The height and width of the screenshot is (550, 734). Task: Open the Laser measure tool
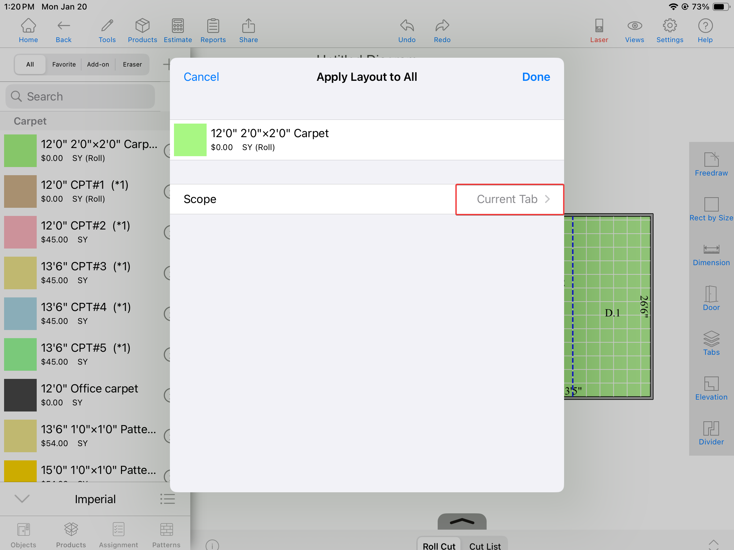pyautogui.click(x=599, y=31)
